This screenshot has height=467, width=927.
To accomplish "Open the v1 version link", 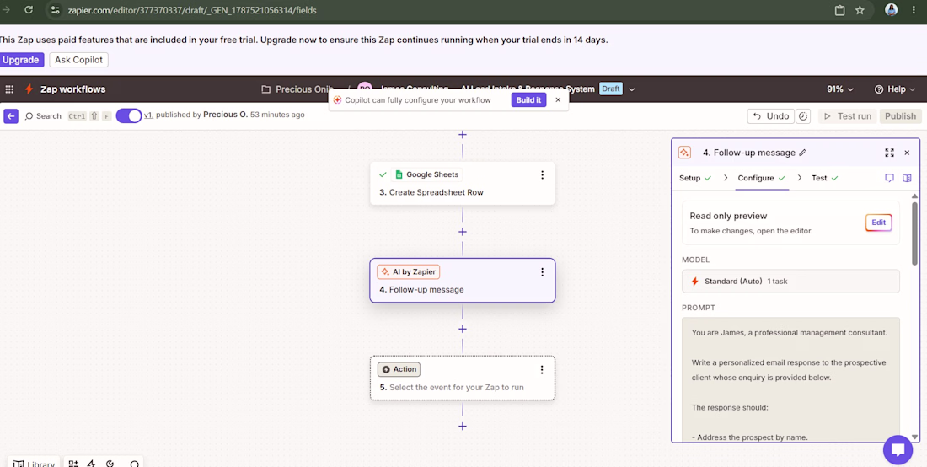I will (x=148, y=115).
